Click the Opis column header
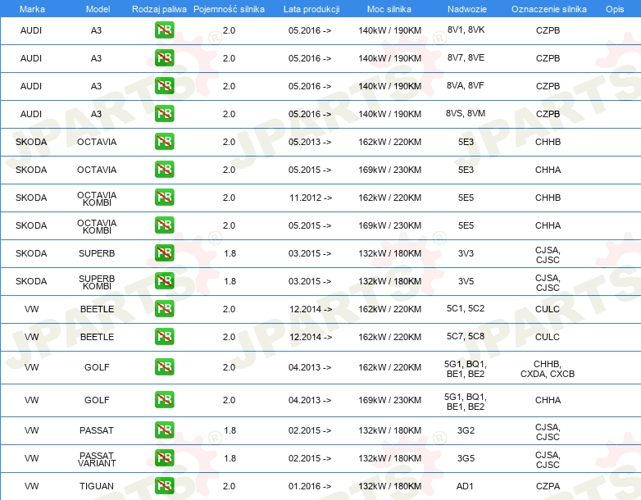Screen dimensions: 641x500 tap(615, 9)
